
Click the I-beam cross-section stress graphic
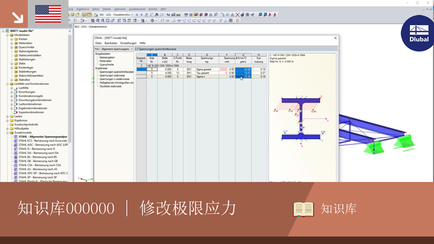click(301, 119)
